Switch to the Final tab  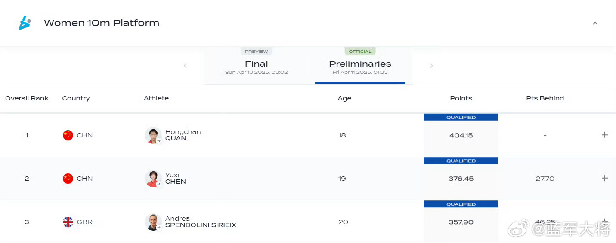256,66
